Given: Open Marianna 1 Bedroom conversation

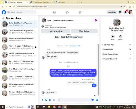Looking at the screenshot, I should tap(19, 40).
